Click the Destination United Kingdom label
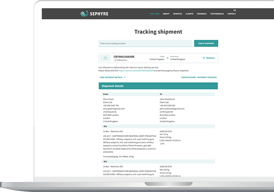The image size is (274, 192). coord(178,59)
